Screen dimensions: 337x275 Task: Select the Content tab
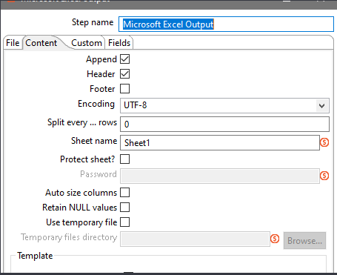click(x=41, y=43)
